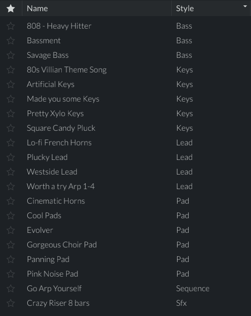Favorite the Lo-fi French Horns preset
The height and width of the screenshot is (316, 251).
coord(11,142)
